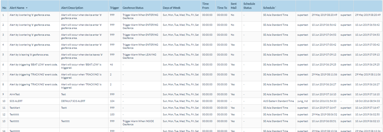Click 'Trigger Alarm When INSIDE Geofence' cell
Screen dimensions: 383x132
[x=138, y=123]
